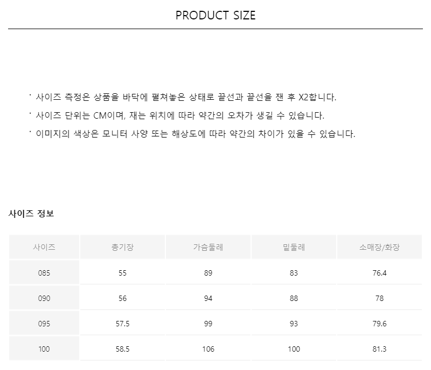Click the 가슴둘레 column header
The height and width of the screenshot is (370, 431).
(x=208, y=248)
